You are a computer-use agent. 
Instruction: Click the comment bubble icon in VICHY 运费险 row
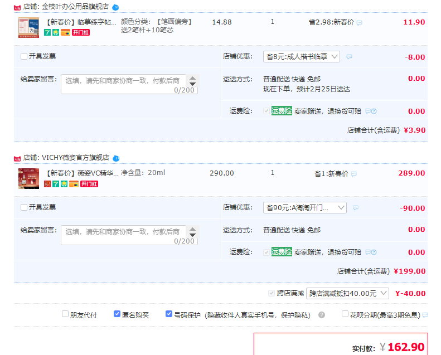point(368,252)
